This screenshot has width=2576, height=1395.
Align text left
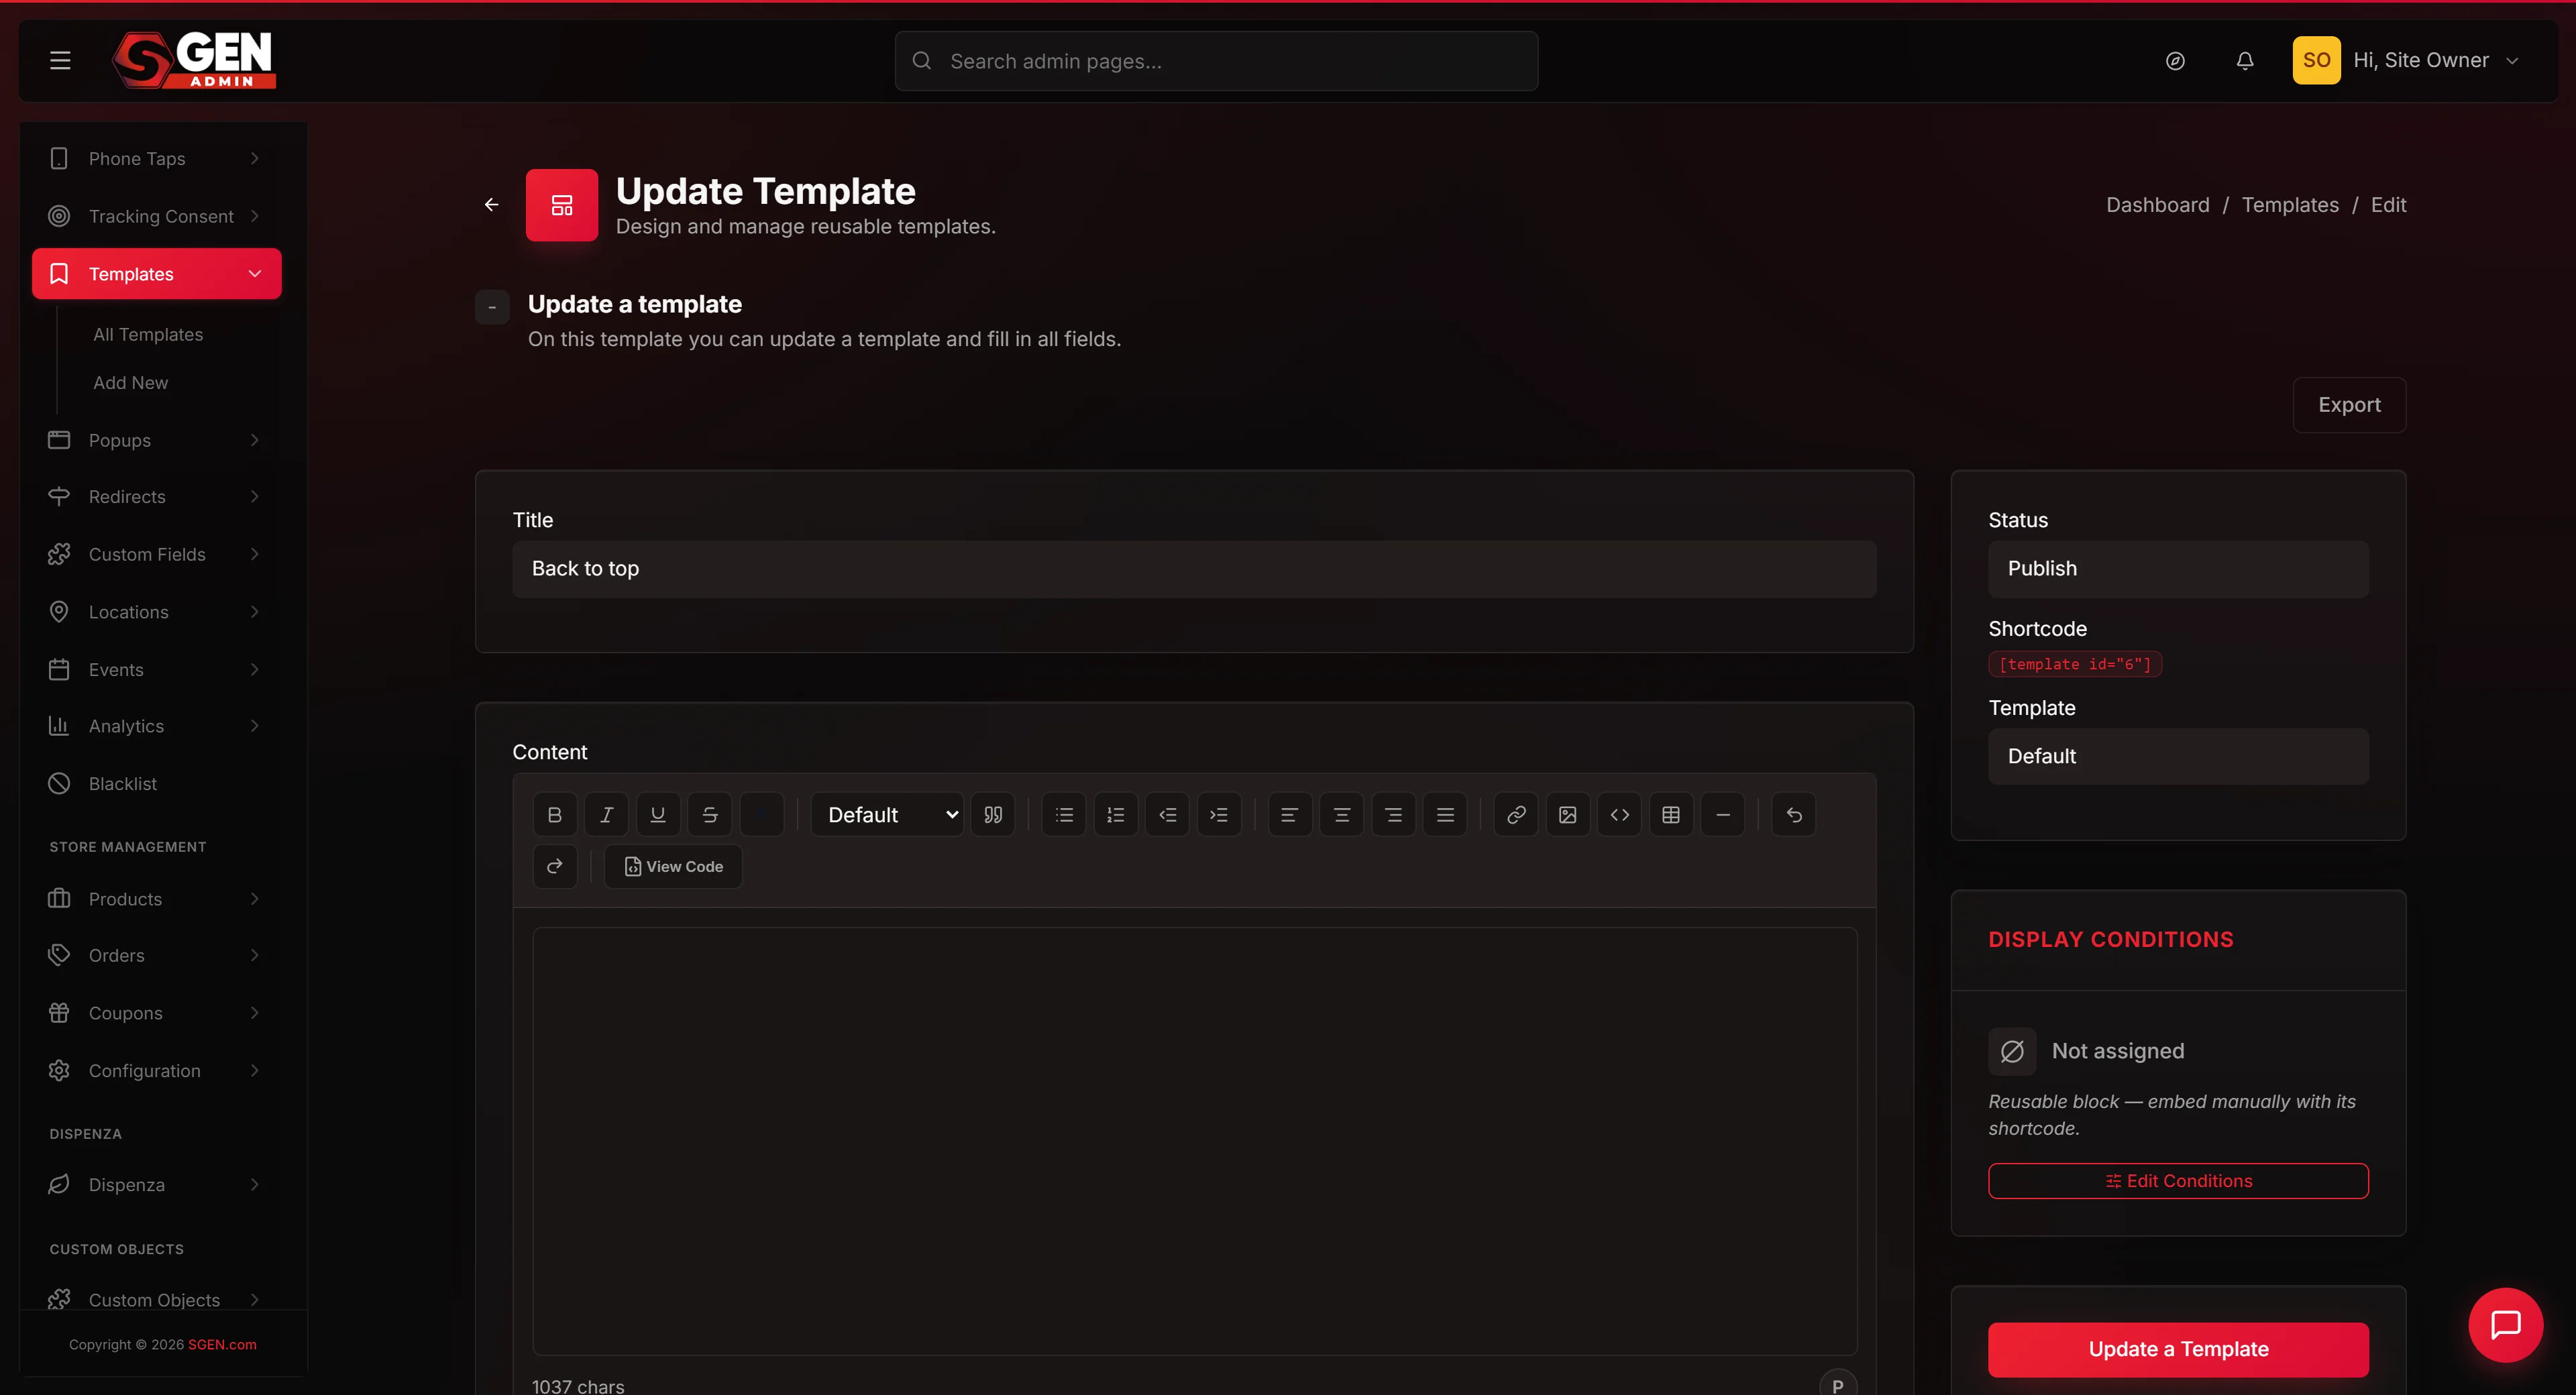point(1290,815)
